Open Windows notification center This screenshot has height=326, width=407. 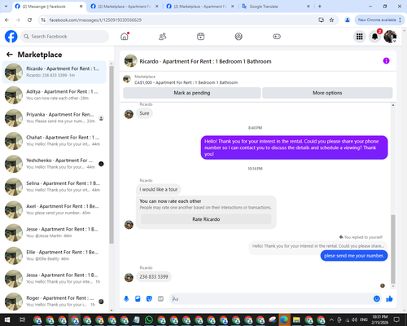pos(396,319)
